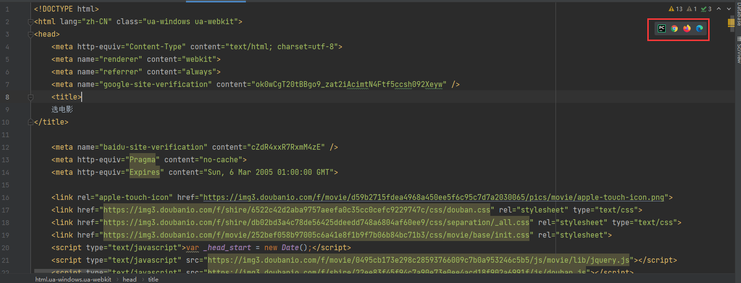Screen dimensions: 741x283
Task: Click the new Date() expression
Action: pyautogui.click(x=286, y=248)
